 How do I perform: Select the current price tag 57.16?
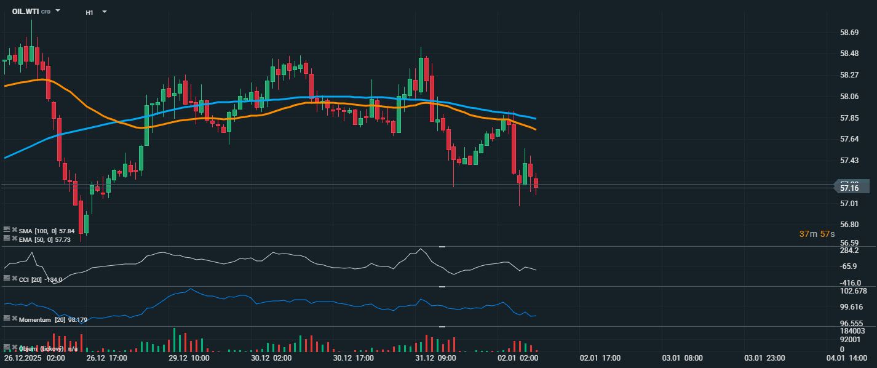[x=851, y=187]
